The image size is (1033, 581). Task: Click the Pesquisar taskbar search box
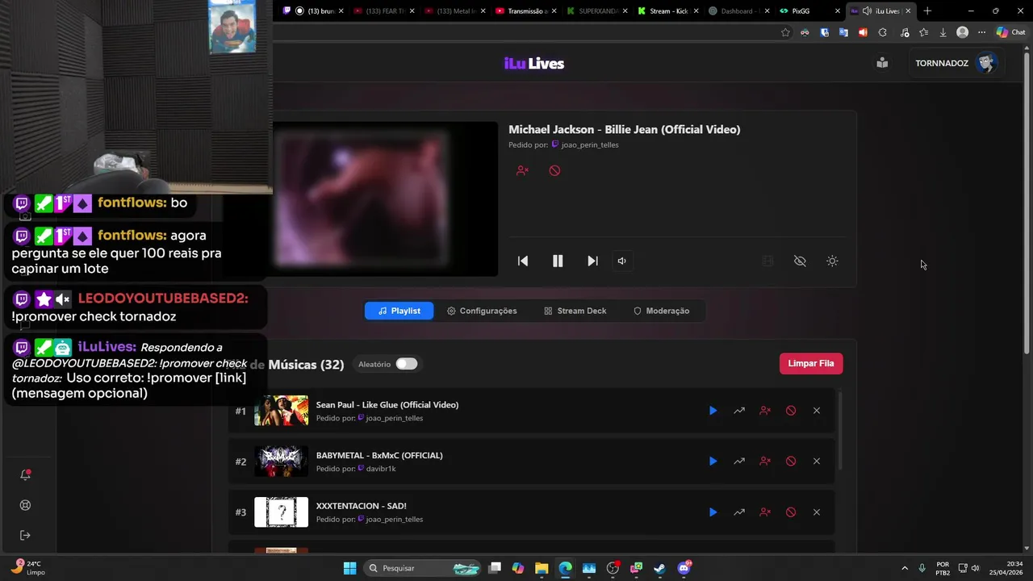pos(424,568)
